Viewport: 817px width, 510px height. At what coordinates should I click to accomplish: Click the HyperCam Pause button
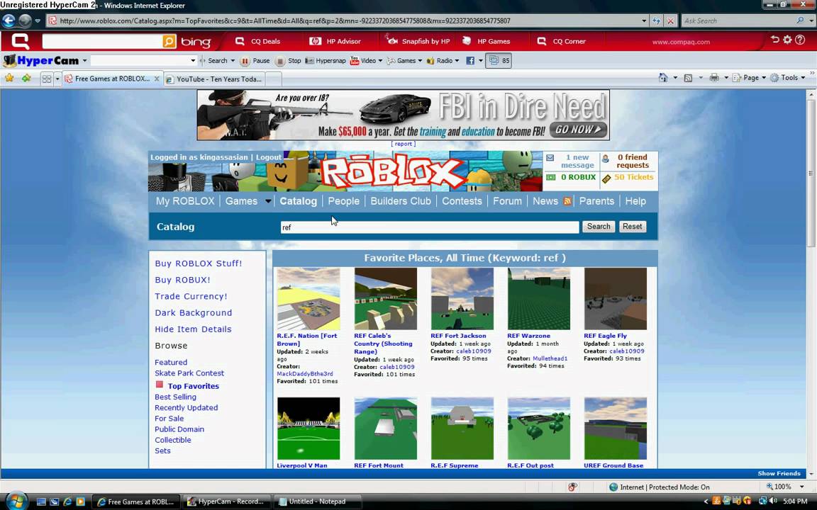255,61
